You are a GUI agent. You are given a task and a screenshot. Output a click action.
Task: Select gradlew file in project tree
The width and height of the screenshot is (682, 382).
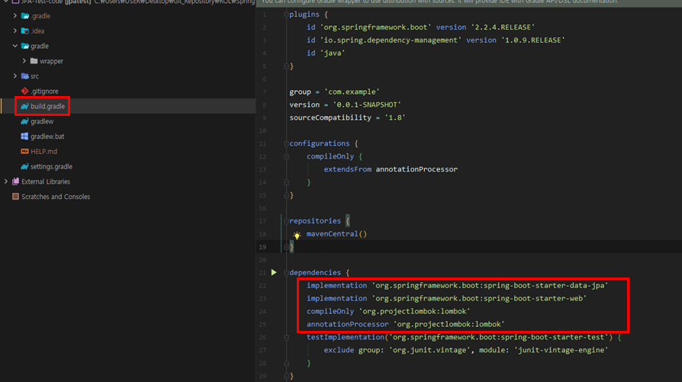coord(42,121)
